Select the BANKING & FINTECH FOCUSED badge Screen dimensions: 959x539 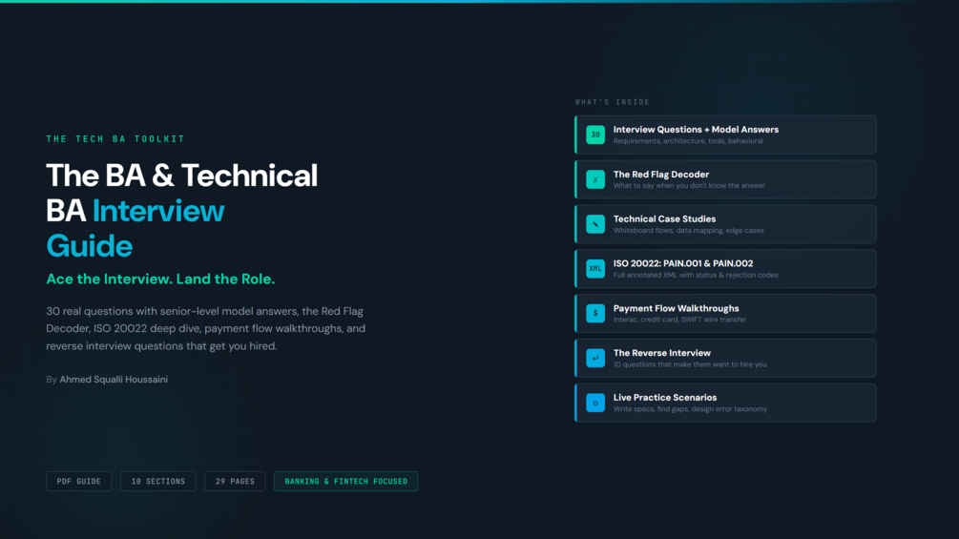click(346, 481)
